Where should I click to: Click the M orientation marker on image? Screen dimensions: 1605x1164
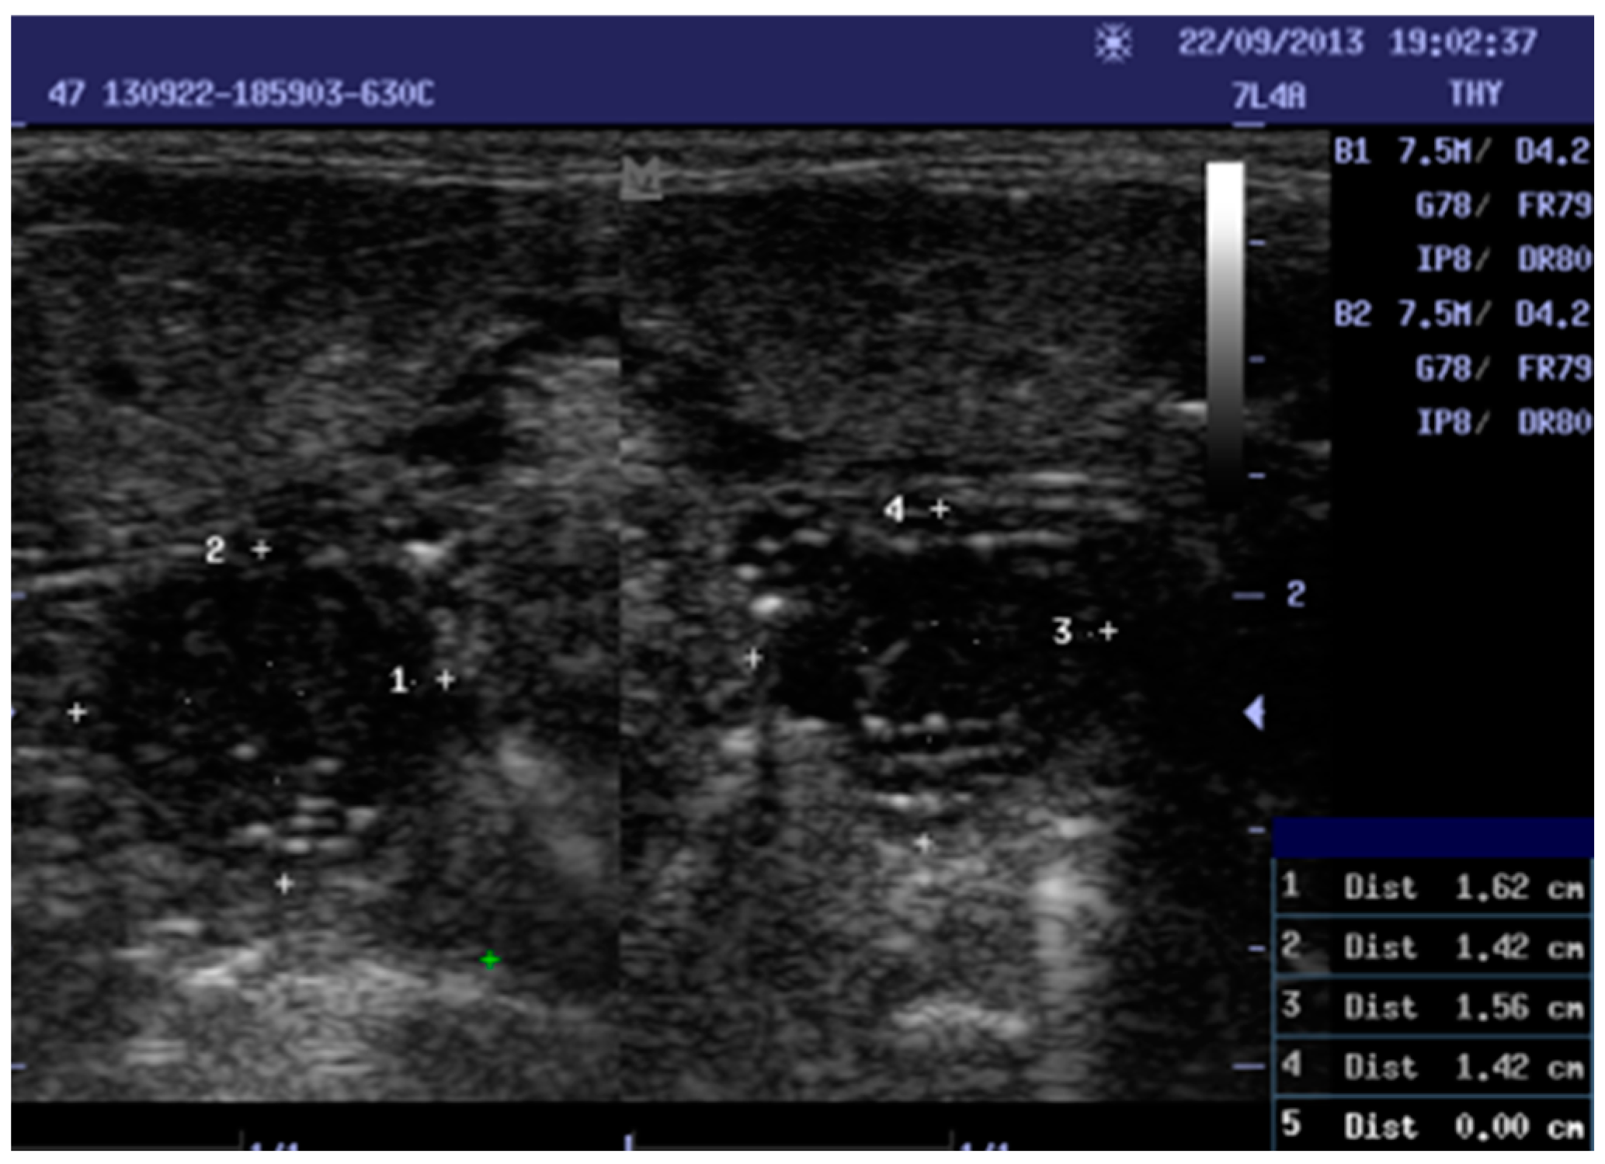[641, 178]
